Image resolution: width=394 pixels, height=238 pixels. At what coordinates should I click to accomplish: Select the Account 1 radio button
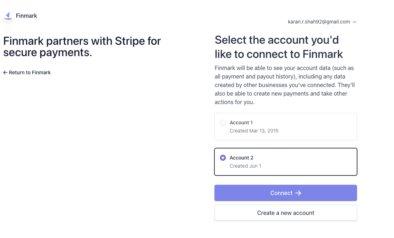(x=223, y=123)
